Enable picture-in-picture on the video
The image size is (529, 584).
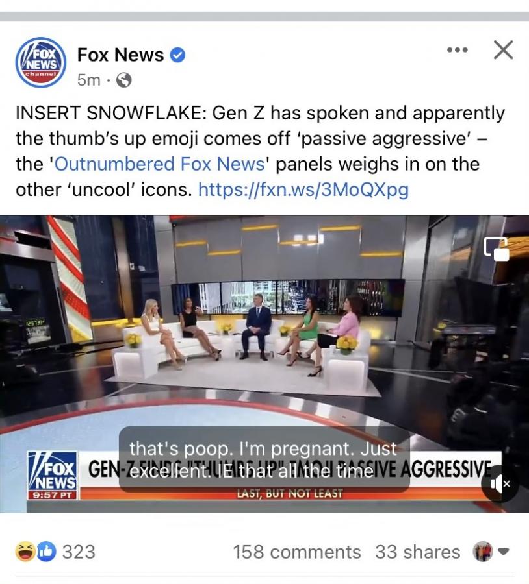click(496, 249)
